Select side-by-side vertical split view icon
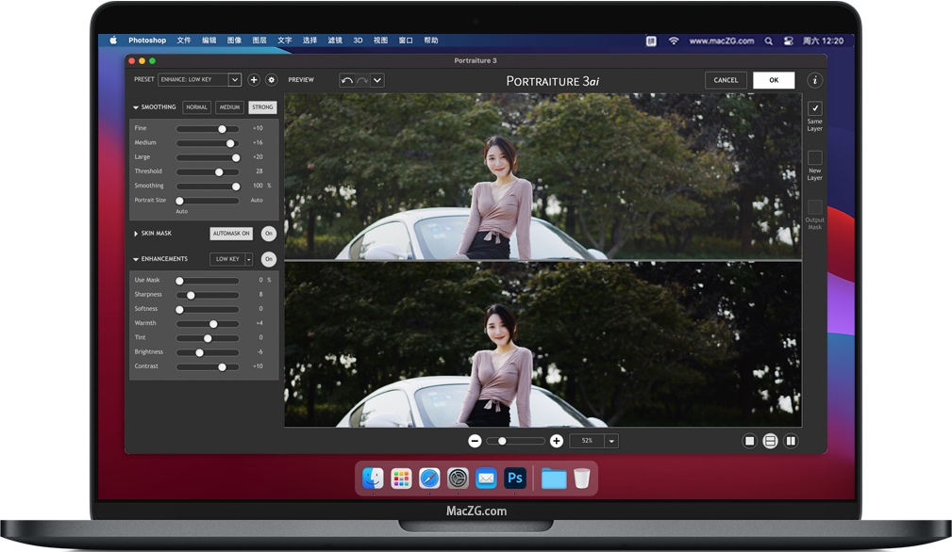The width and height of the screenshot is (952, 552). (791, 441)
